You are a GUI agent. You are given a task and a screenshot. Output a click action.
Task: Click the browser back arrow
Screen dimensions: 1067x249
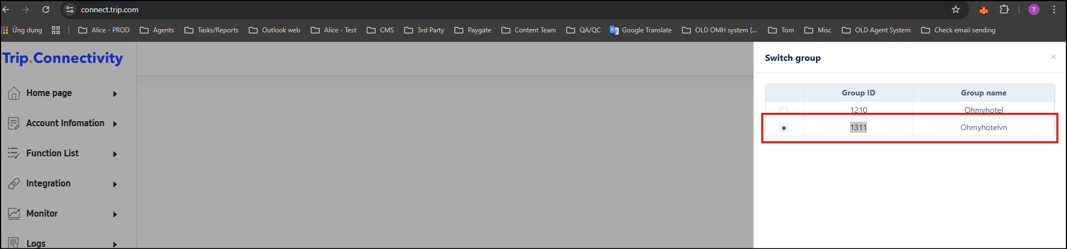pyautogui.click(x=6, y=9)
